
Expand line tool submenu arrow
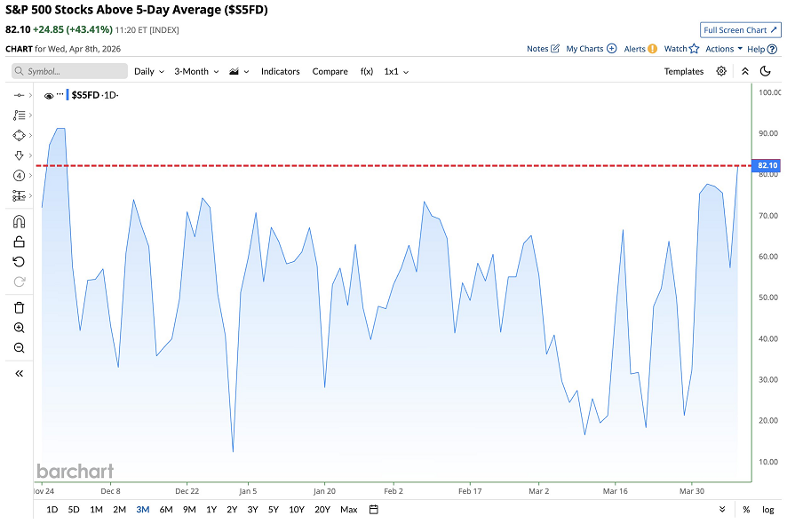[x=30, y=95]
